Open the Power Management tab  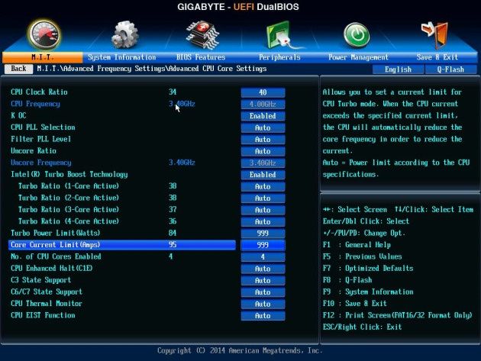pos(358,57)
